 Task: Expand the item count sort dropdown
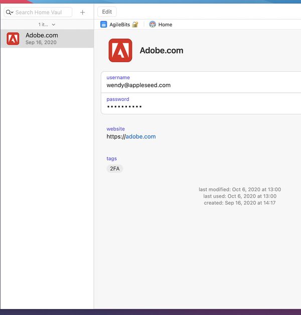click(x=47, y=25)
